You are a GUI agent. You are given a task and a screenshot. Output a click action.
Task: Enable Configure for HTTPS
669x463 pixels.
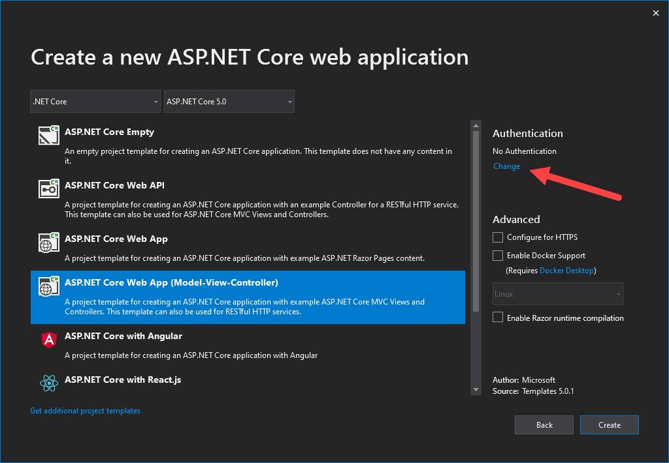point(497,237)
